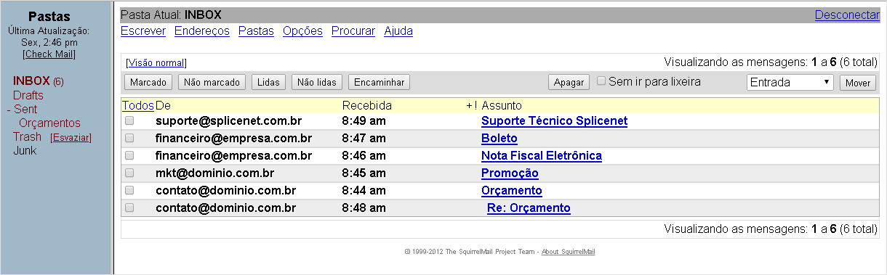Open the Suporte Técnico Splicenet message
This screenshot has width=887, height=275.
point(554,120)
